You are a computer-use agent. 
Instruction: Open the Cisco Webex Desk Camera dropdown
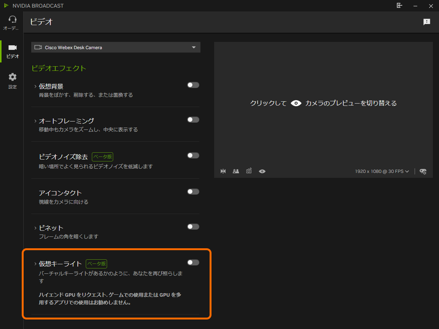[115, 47]
